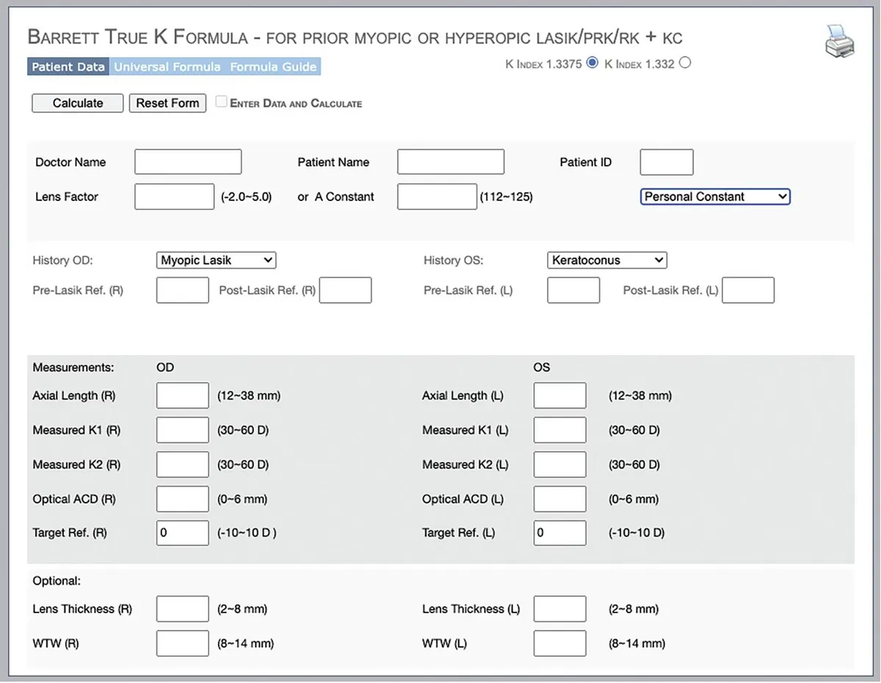Focus the Doctor Name input field
Image resolution: width=881 pixels, height=683 pixels.
[188, 162]
